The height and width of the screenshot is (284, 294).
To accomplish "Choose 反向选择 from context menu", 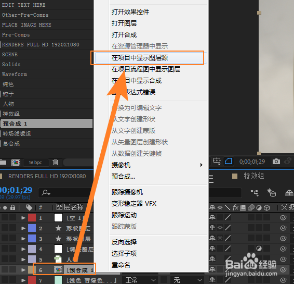I will 124,242.
